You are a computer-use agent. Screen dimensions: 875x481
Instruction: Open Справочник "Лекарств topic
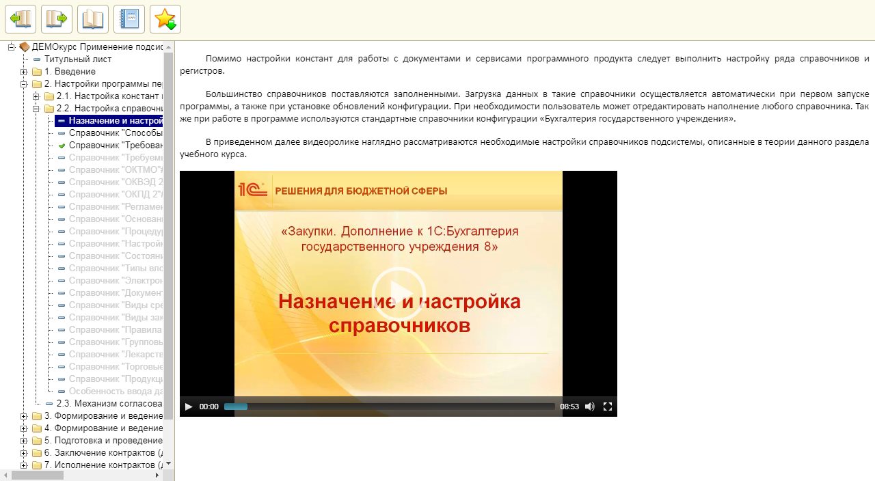pos(116,355)
